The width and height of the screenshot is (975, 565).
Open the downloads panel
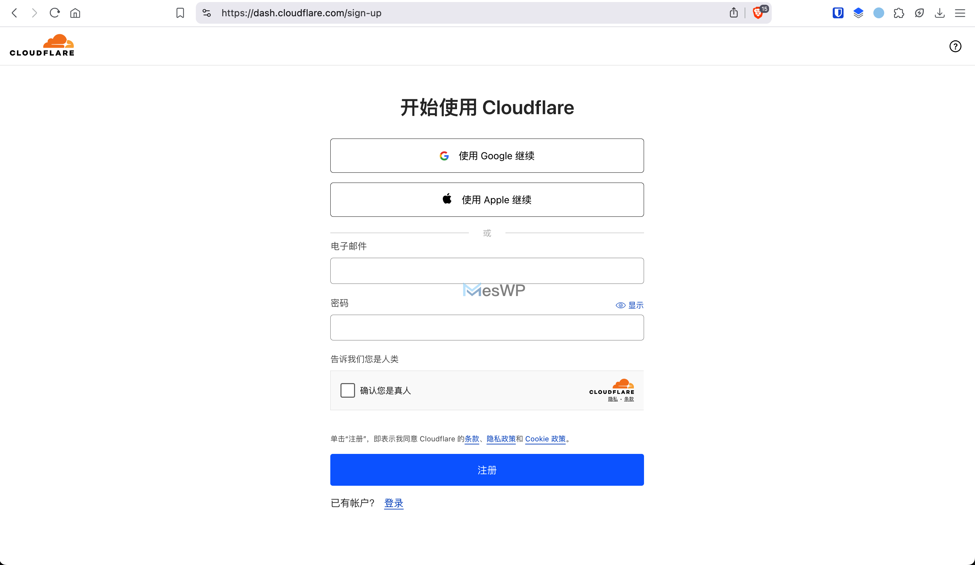939,13
